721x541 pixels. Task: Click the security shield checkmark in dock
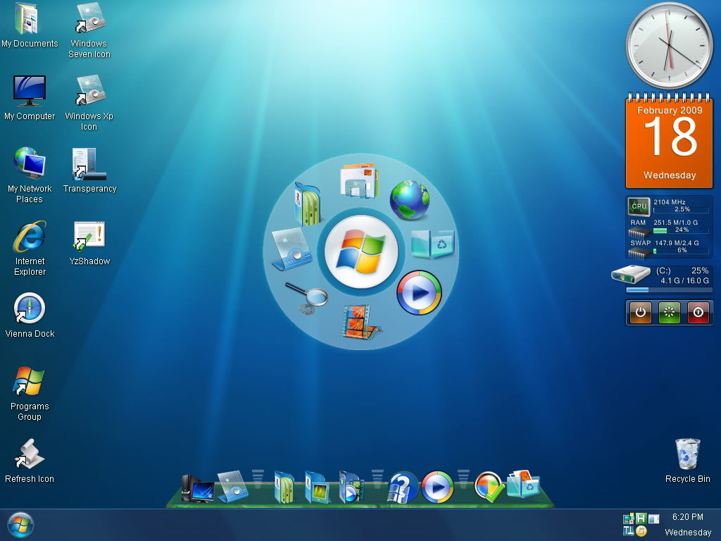point(489,487)
